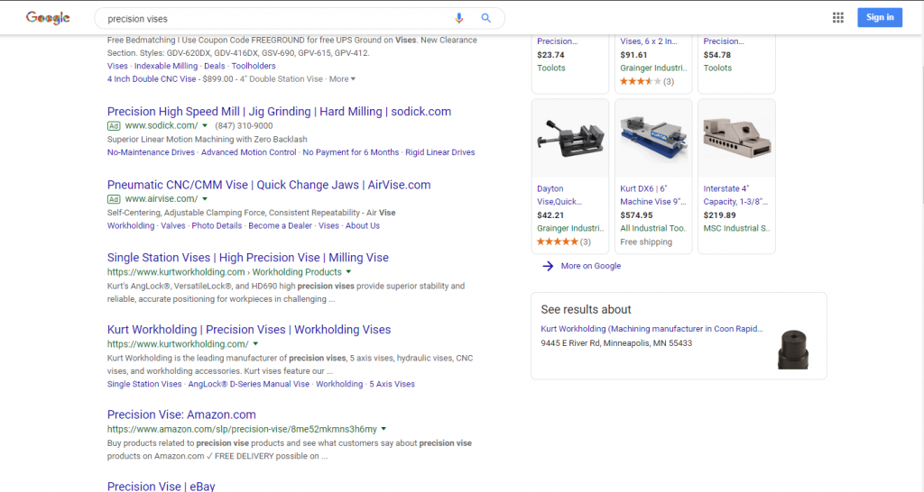Open 'Interstate 4" Capacity' product title
924x492 pixels.
click(735, 196)
